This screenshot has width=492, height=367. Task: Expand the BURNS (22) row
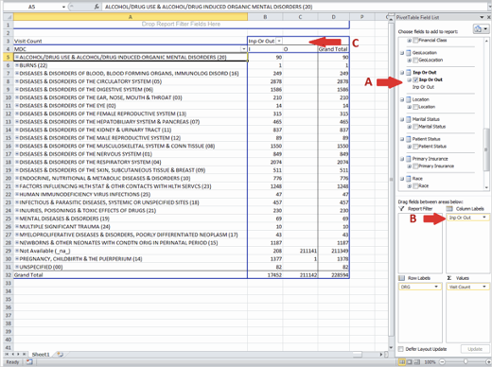pos(17,65)
